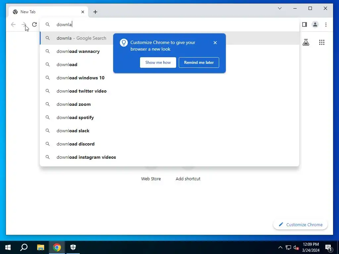Reload the page with refresh icon
This screenshot has width=339, height=254.
point(34,24)
